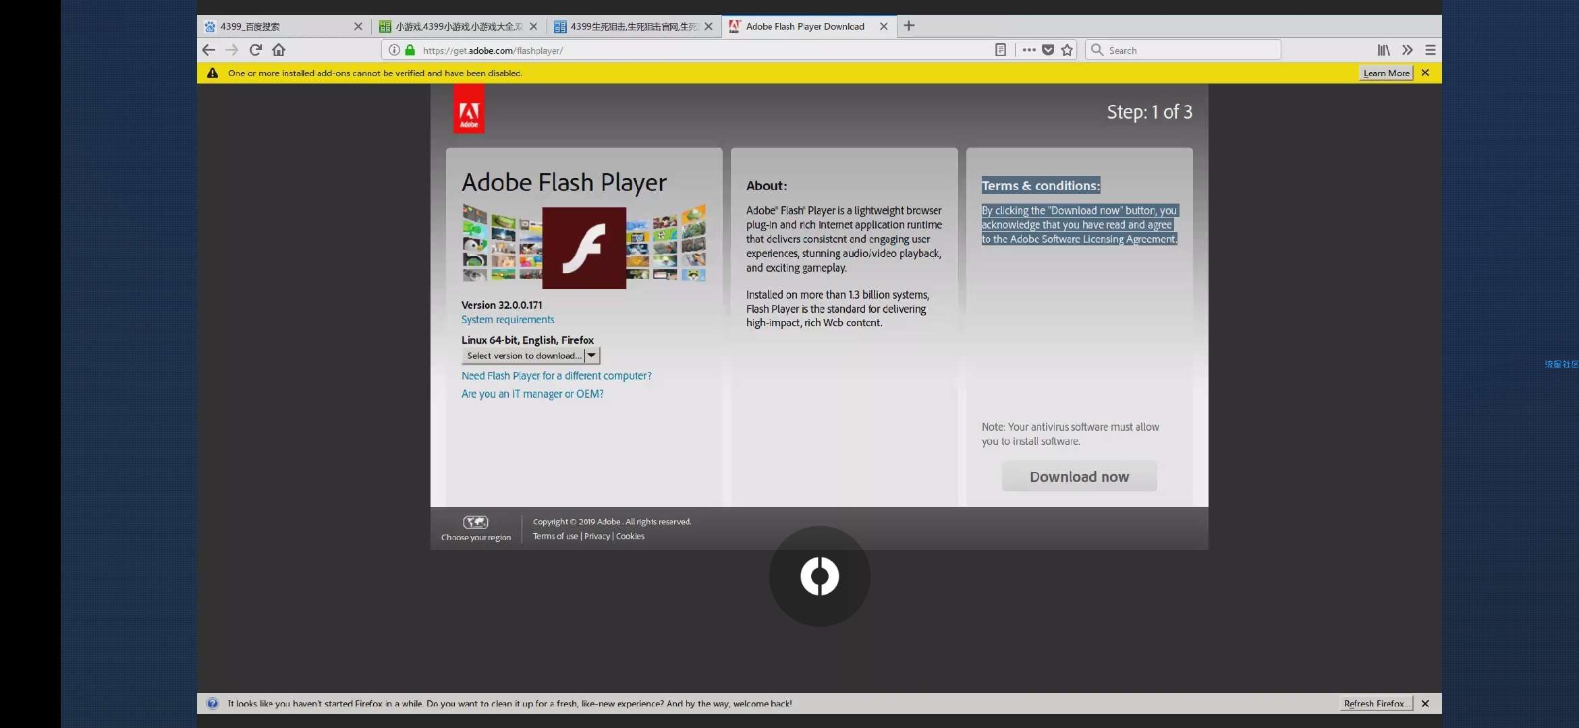Image resolution: width=1579 pixels, height=728 pixels.
Task: Toggle reader view icon in address bar
Action: click(x=1001, y=50)
